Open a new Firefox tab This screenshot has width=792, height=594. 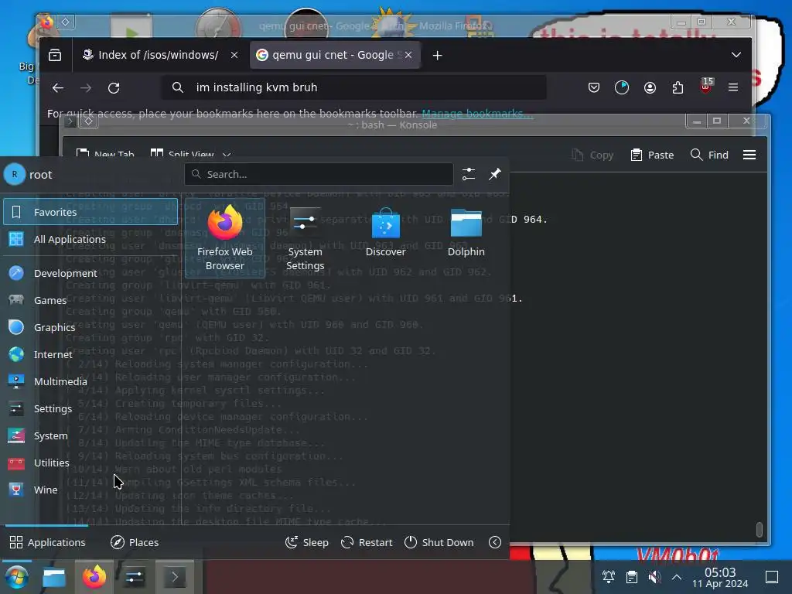(x=438, y=55)
